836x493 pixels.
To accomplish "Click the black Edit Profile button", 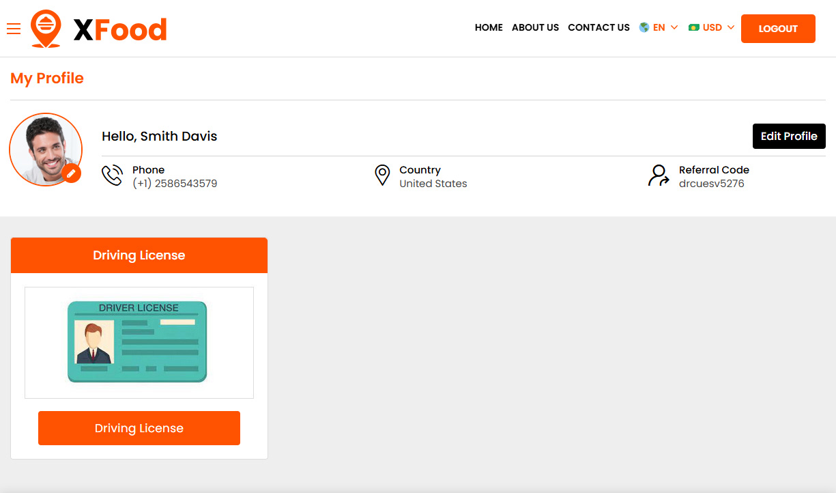I will pyautogui.click(x=789, y=136).
